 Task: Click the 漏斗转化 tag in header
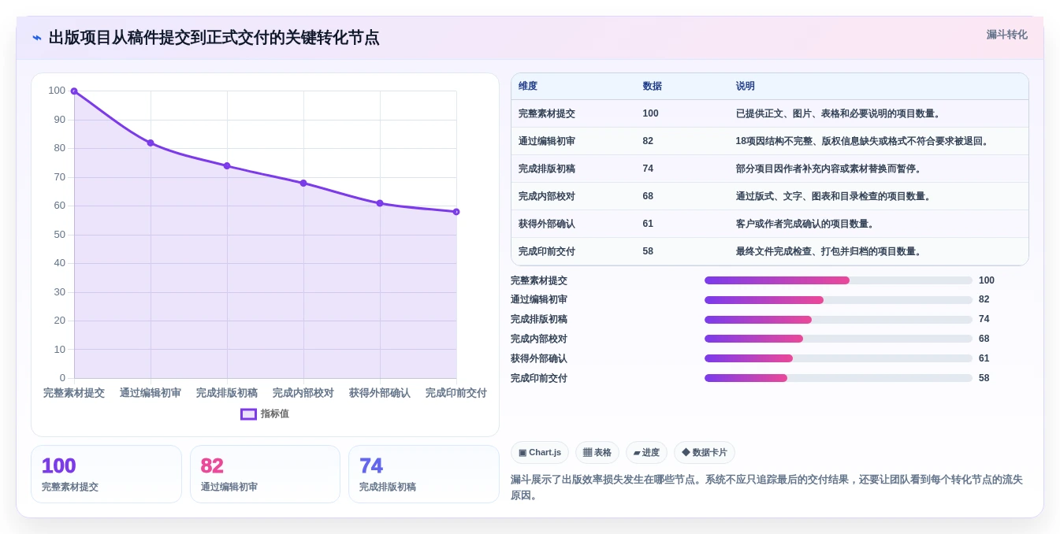(1006, 35)
